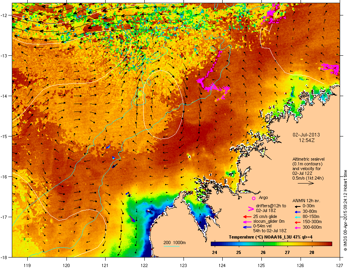Click the 'Temperature (°C) NOAA16_L3U 47% ql>=4' title
348x269 pixels.
(270, 237)
